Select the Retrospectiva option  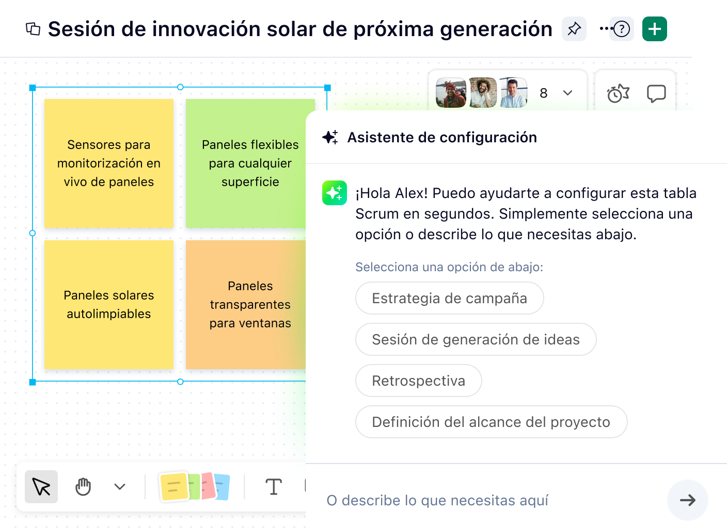[x=418, y=381]
